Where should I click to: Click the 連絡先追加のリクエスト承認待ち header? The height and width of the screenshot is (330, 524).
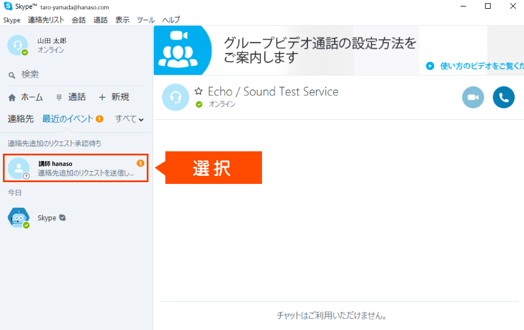click(x=55, y=144)
